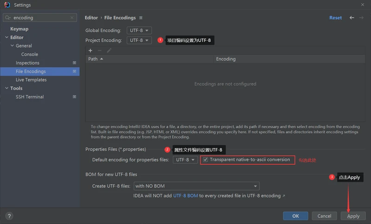The width and height of the screenshot is (371, 224).
Task: Clear the search field with X icon
Action: (72, 18)
